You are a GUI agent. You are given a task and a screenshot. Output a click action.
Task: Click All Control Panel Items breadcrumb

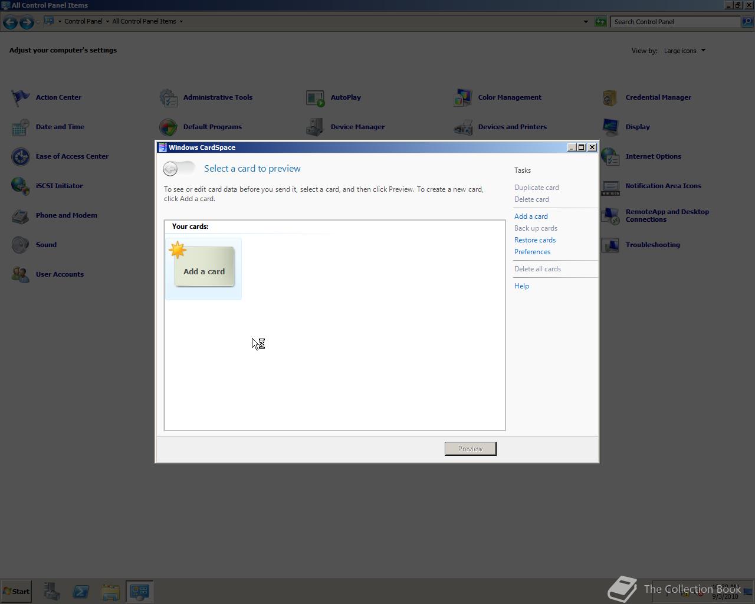[144, 21]
